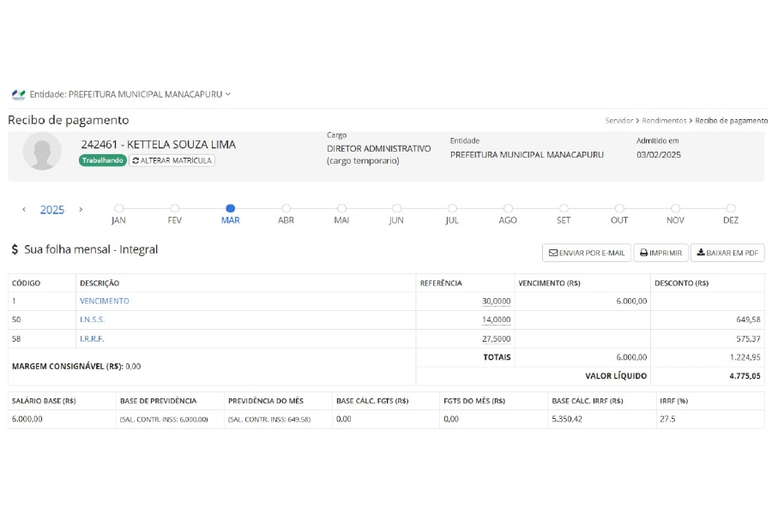Download receipt using Baixar em PDF

(x=727, y=253)
